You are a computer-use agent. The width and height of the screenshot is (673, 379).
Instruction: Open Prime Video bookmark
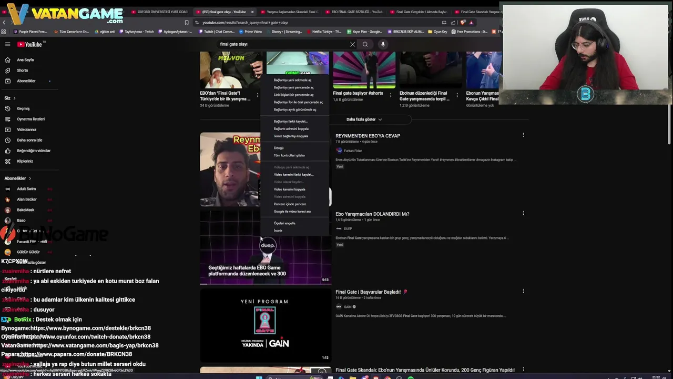click(x=250, y=32)
